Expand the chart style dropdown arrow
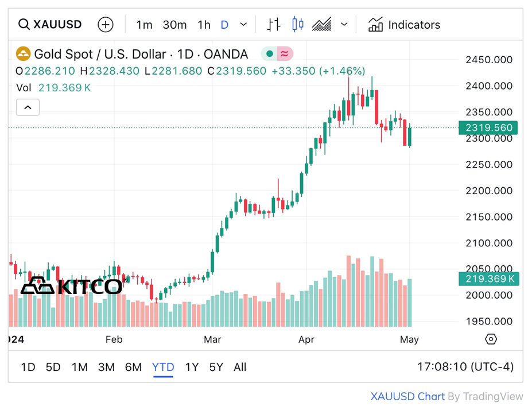The width and height of the screenshot is (532, 414). coord(344,25)
